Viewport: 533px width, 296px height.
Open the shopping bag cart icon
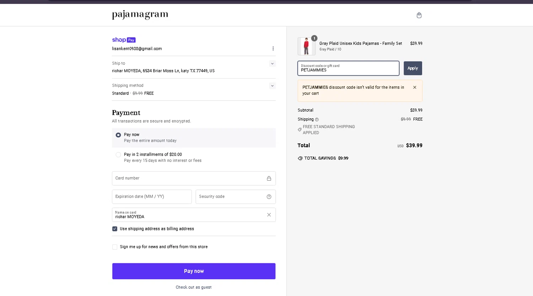419,15
